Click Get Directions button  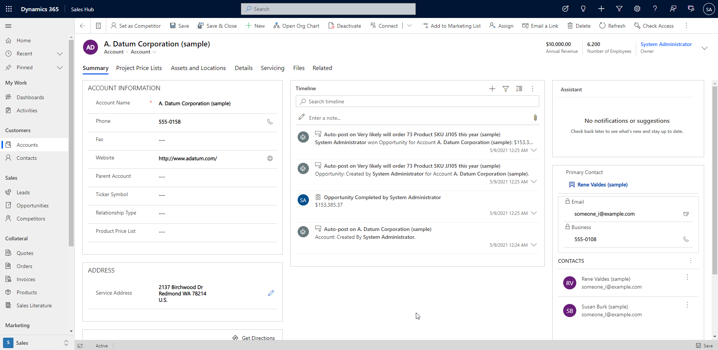254,337
